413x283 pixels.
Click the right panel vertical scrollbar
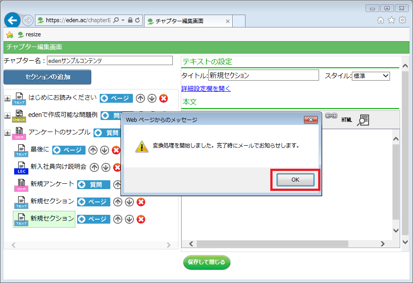(405, 153)
